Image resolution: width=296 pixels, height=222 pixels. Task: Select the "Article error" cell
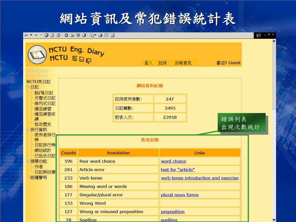click(118, 169)
